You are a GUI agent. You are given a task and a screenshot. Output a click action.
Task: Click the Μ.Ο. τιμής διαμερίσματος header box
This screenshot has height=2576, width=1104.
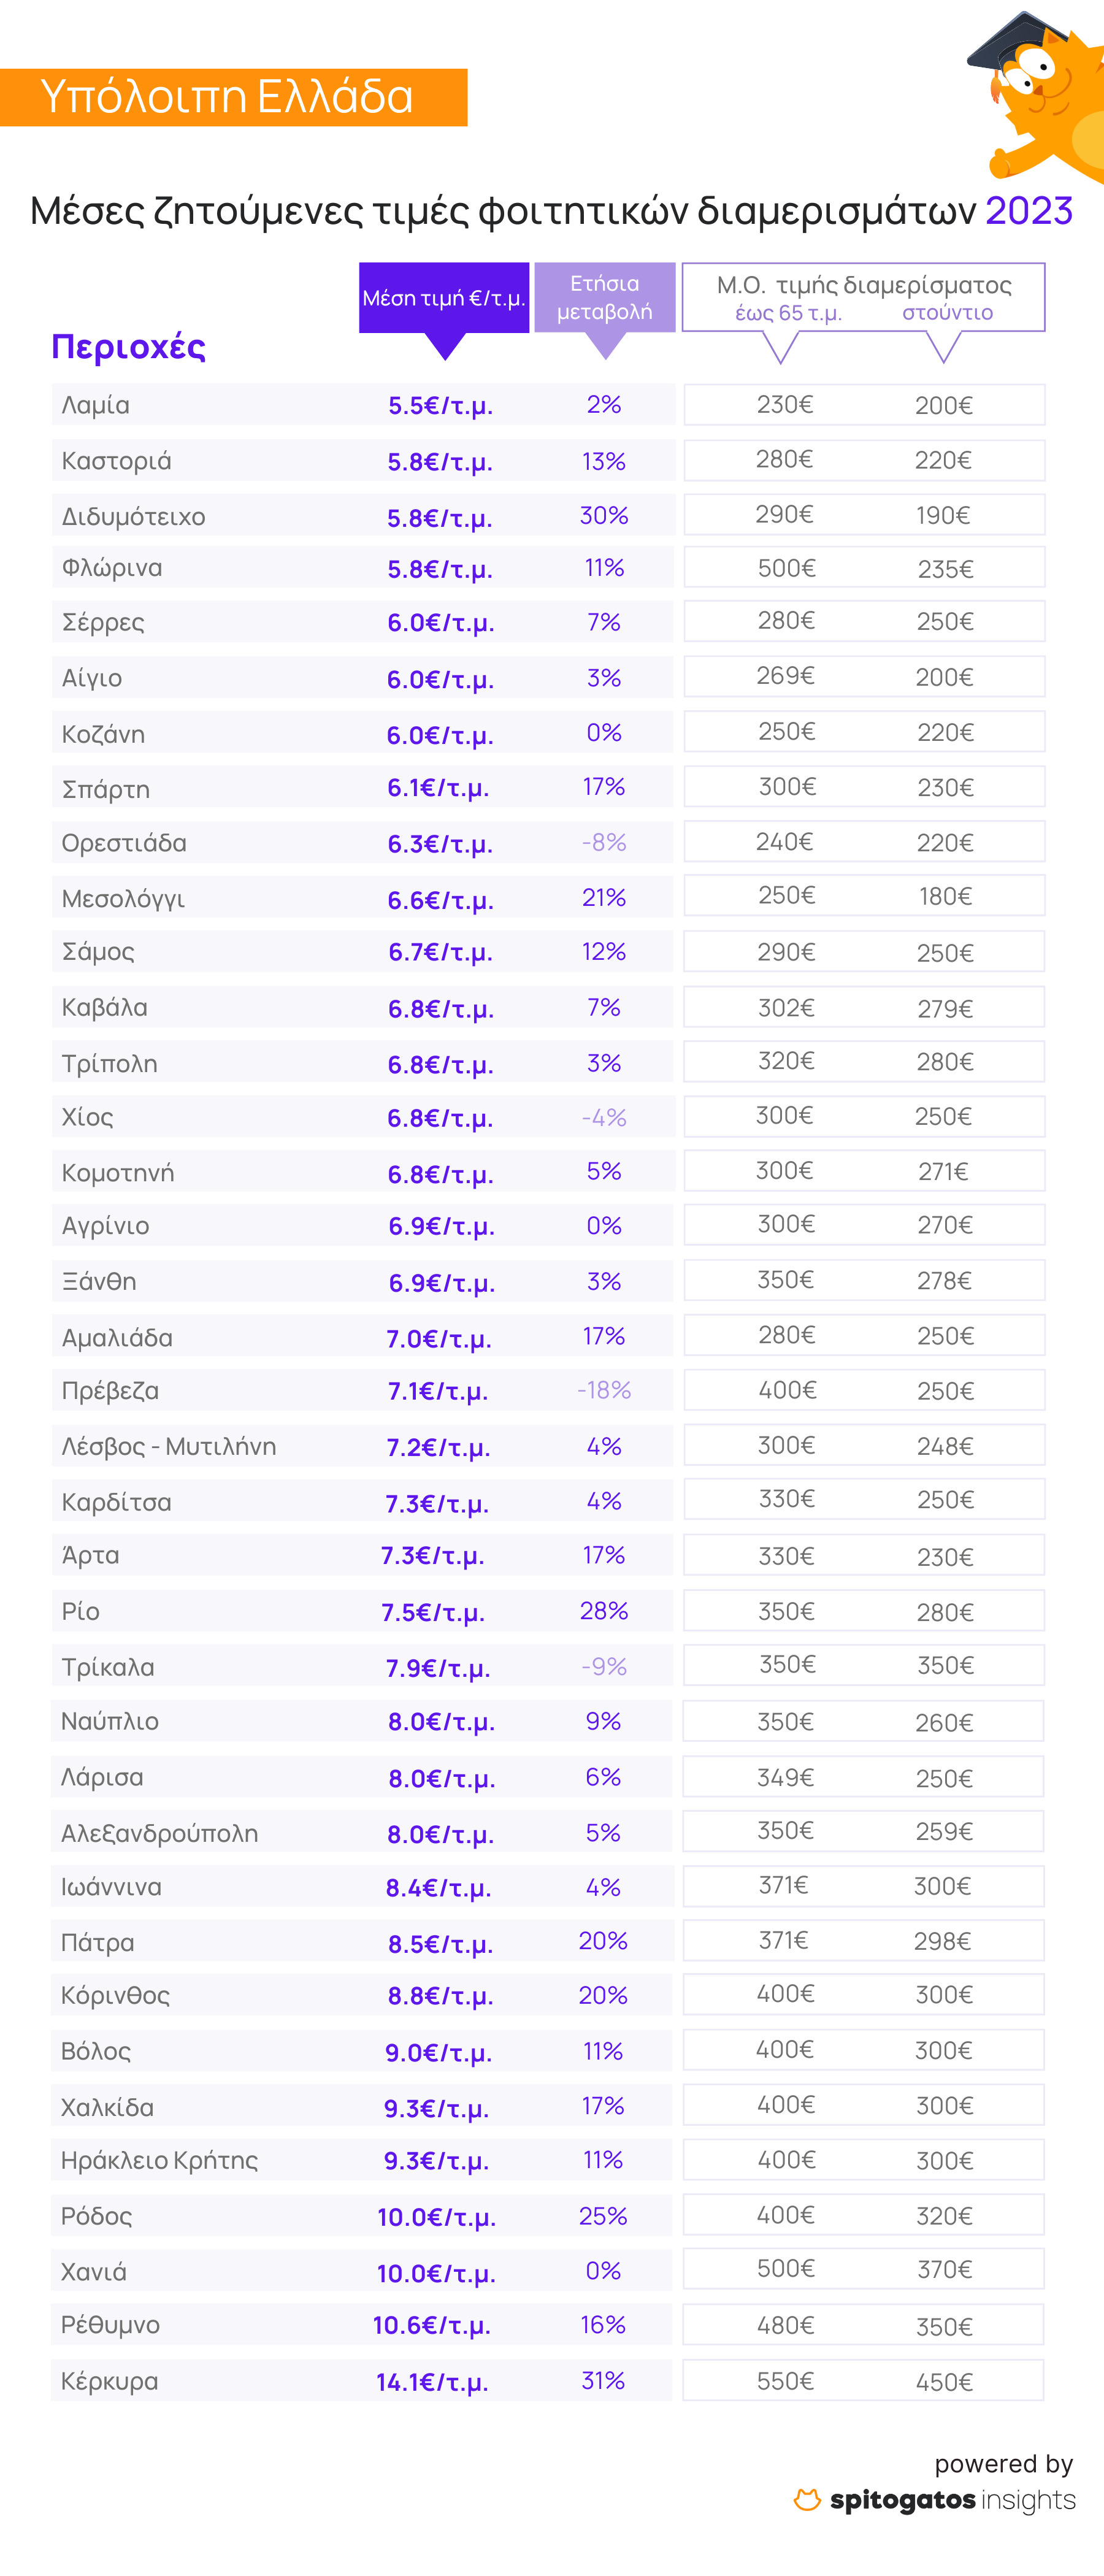point(863,285)
